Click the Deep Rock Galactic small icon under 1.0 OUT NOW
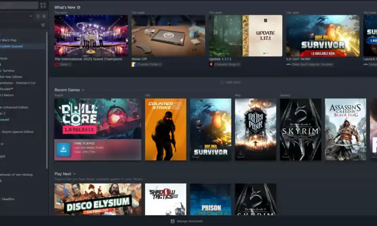377x226 pixels. click(288, 64)
